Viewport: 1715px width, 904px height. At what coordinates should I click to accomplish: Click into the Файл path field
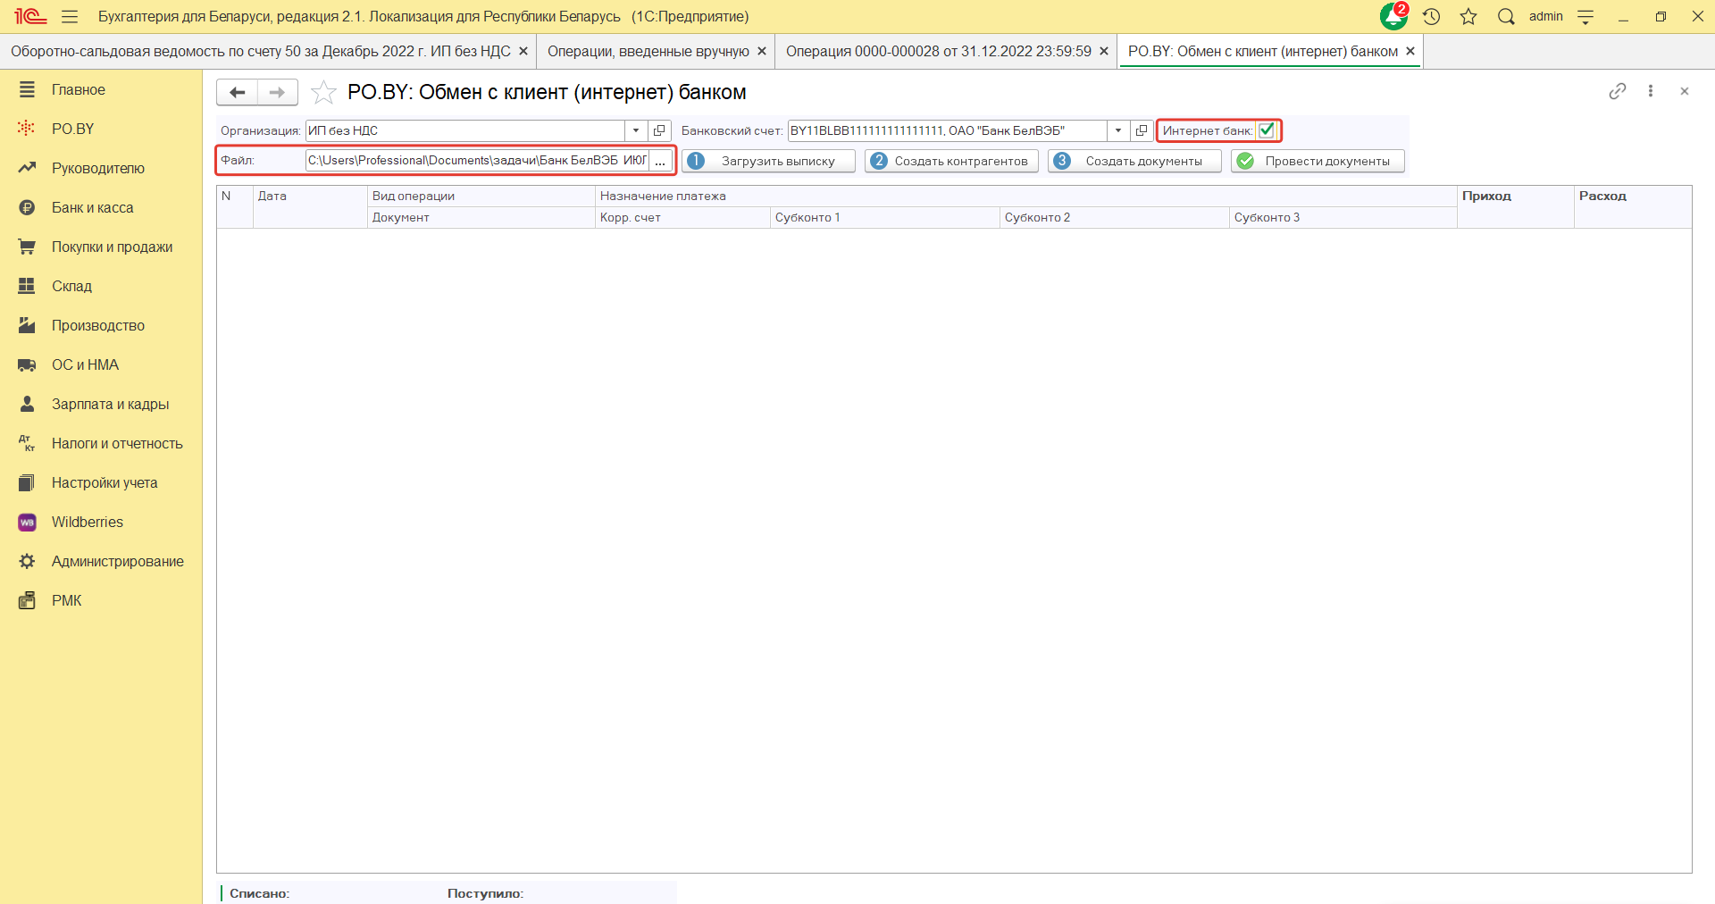[x=477, y=161]
